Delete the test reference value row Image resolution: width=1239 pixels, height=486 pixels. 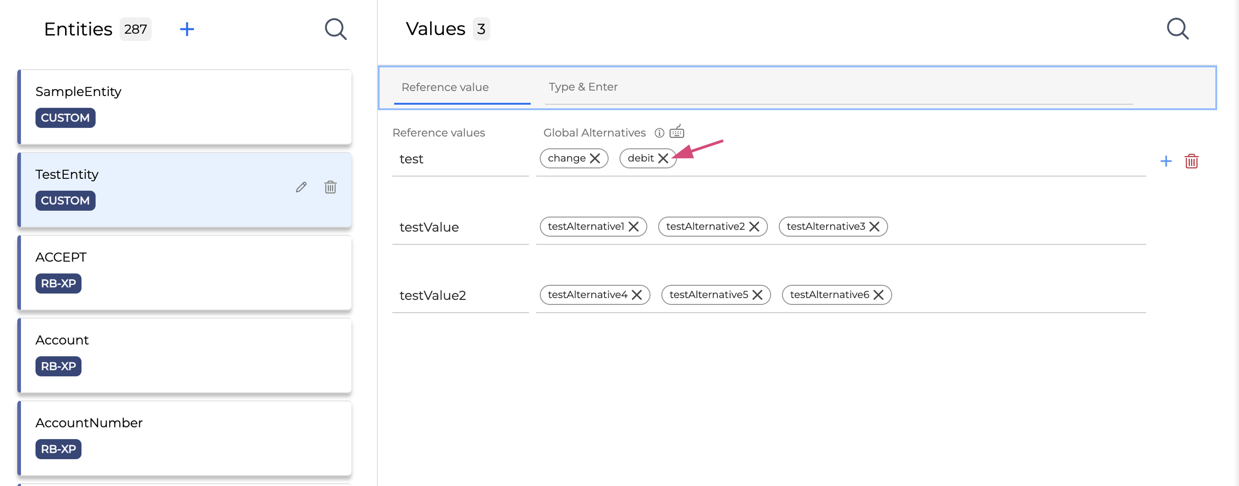coord(1191,161)
